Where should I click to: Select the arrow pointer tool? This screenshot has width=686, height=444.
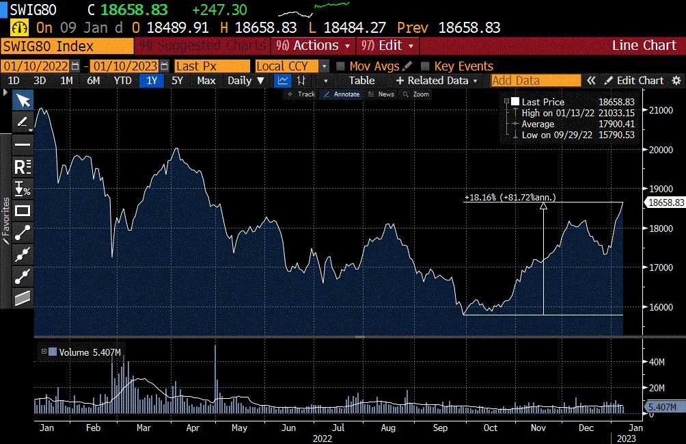[x=23, y=101]
